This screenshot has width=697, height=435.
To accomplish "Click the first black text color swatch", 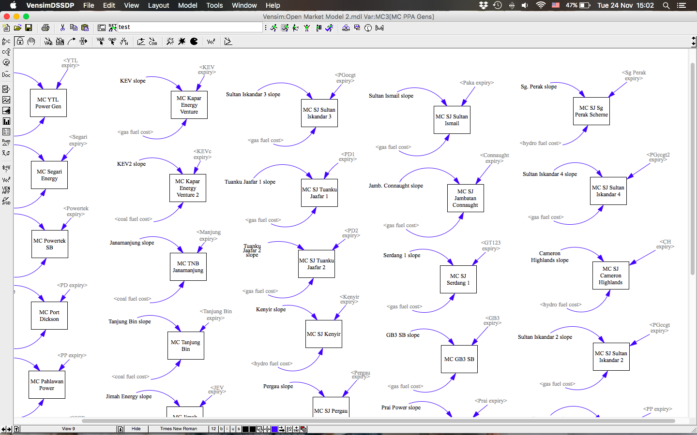I will [245, 429].
